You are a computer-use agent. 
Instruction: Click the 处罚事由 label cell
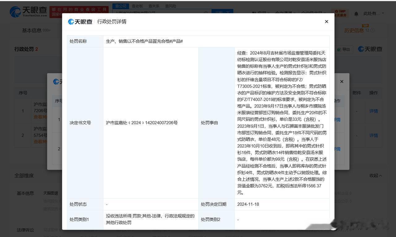[216, 123]
